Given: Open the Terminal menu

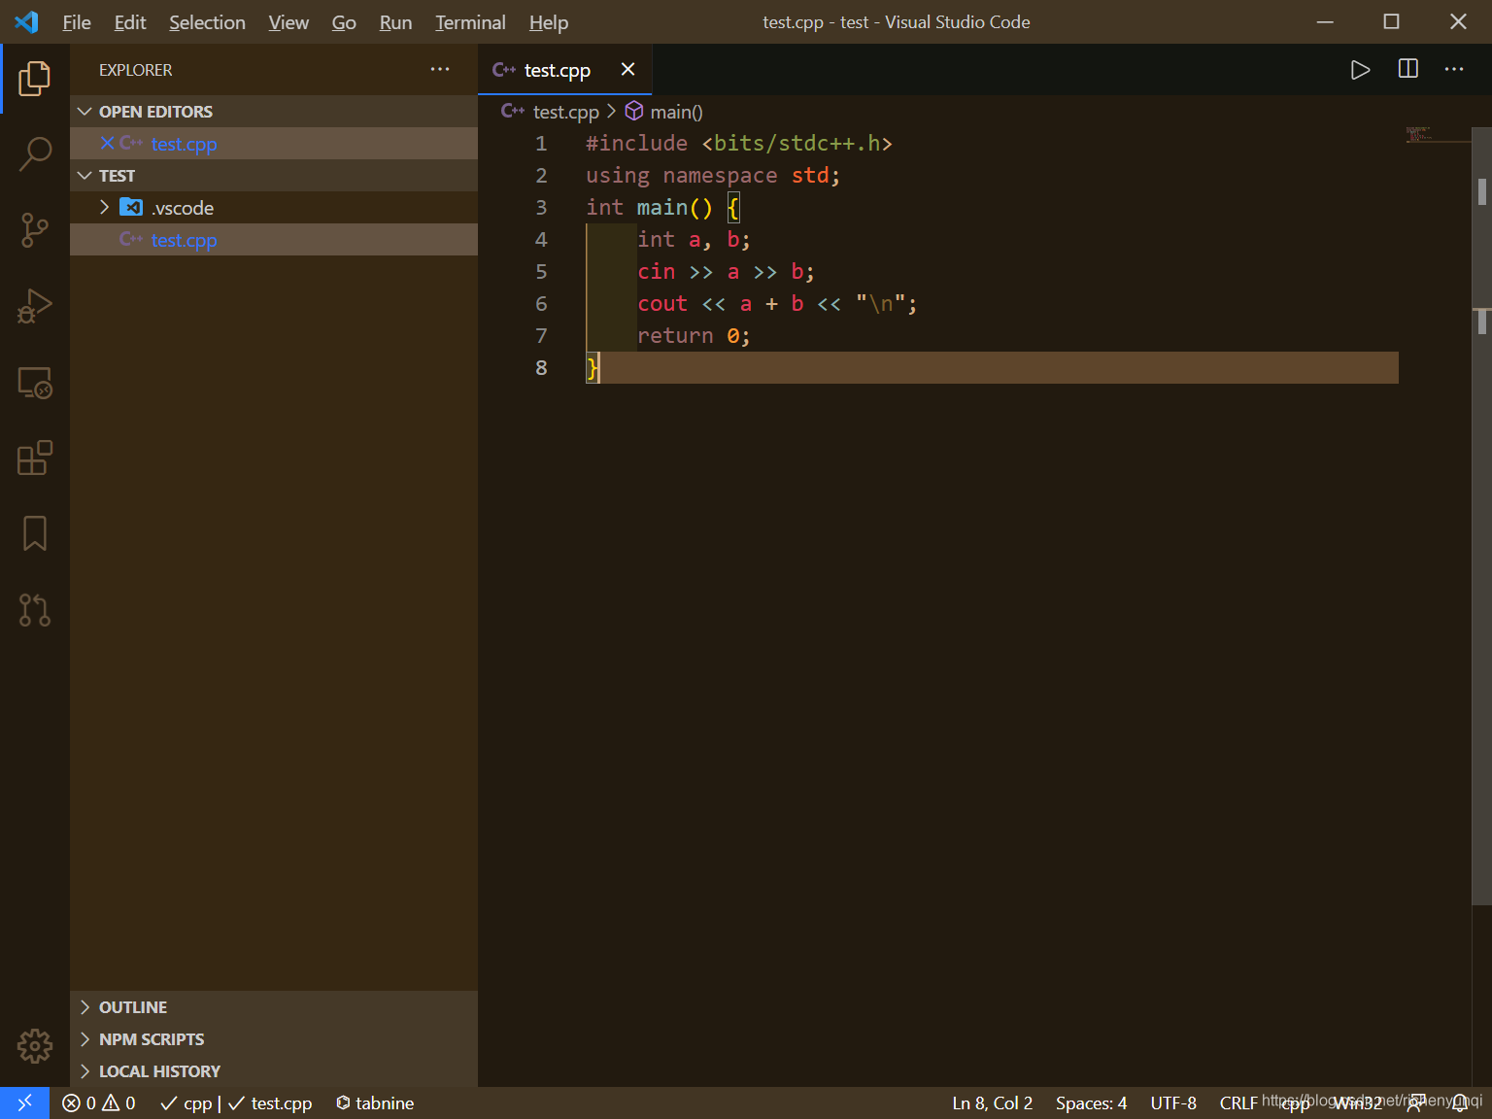Looking at the screenshot, I should tap(470, 22).
